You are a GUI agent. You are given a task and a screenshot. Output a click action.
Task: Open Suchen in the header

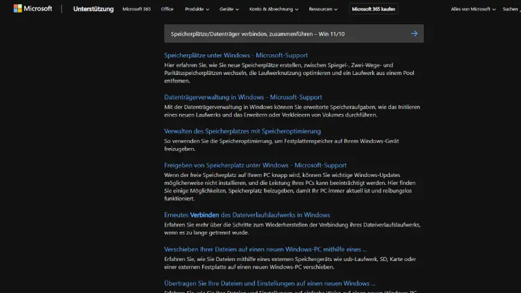511,9
